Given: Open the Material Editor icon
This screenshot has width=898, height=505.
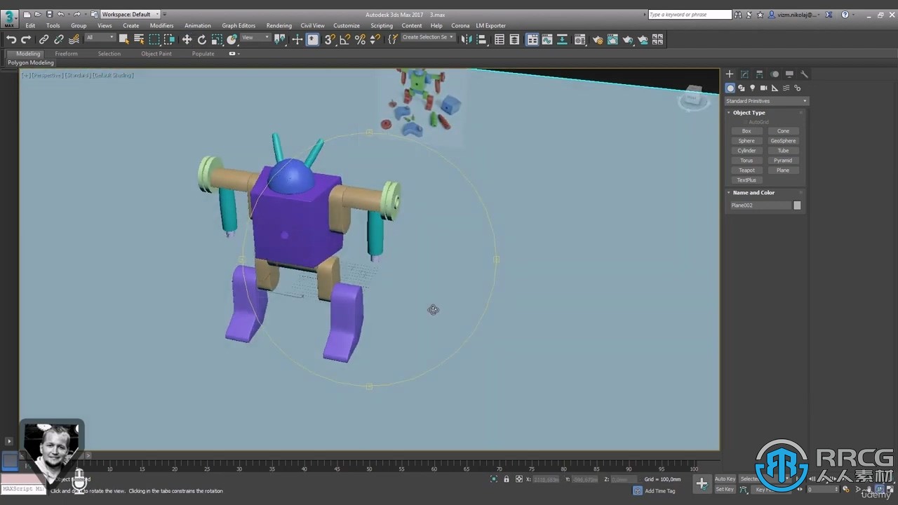Looking at the screenshot, I should pyautogui.click(x=580, y=40).
